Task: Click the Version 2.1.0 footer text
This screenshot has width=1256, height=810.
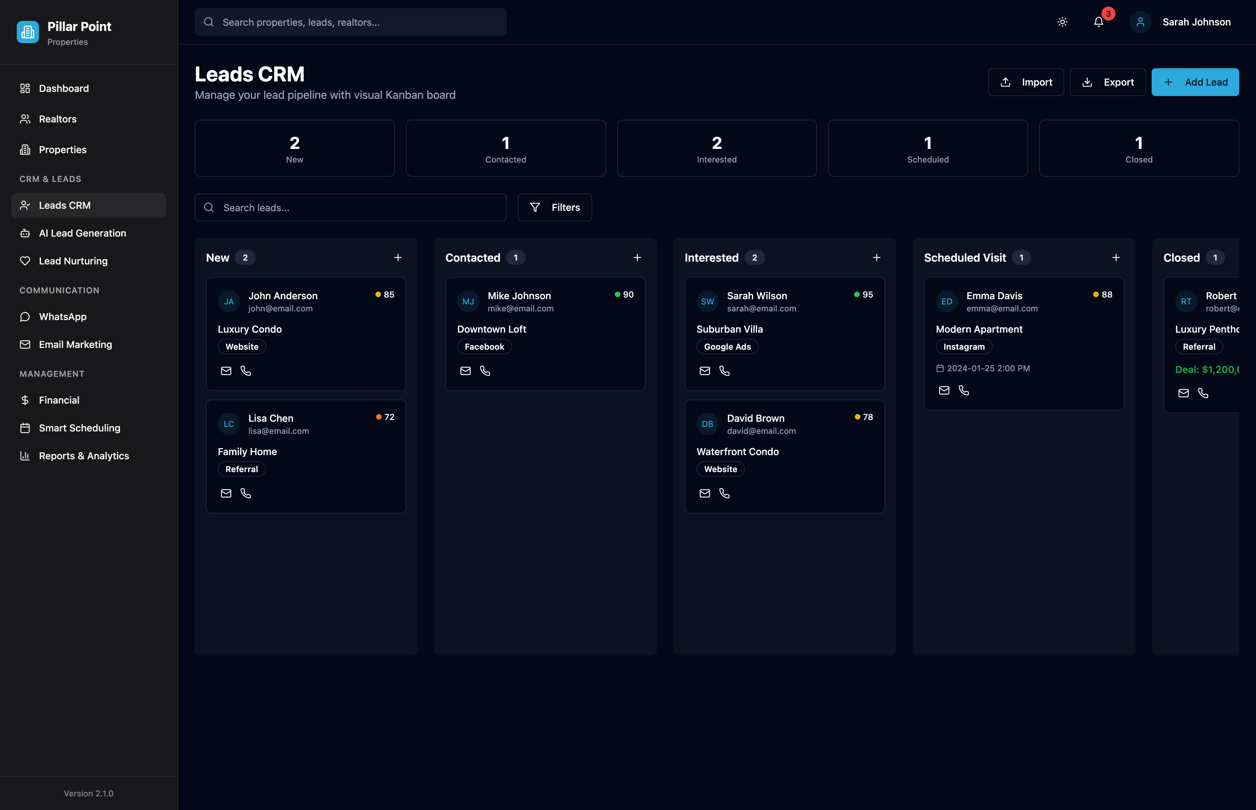Action: pos(88,793)
